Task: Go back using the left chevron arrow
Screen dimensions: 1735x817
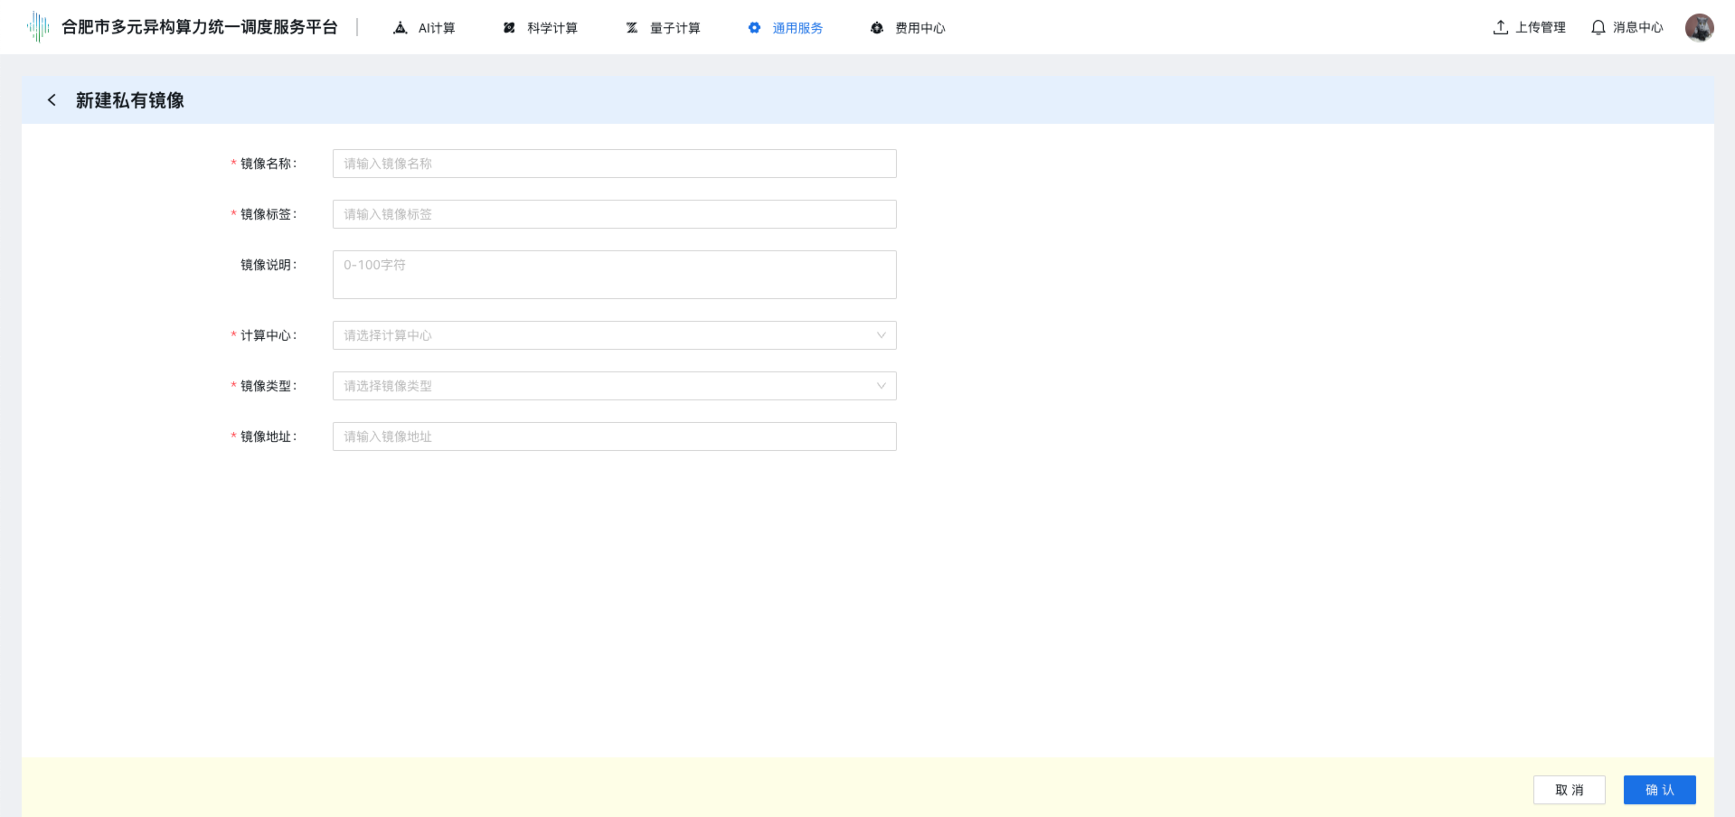Action: 52,100
